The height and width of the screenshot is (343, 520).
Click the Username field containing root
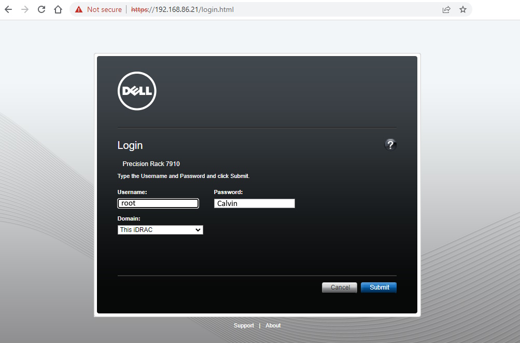[158, 203]
